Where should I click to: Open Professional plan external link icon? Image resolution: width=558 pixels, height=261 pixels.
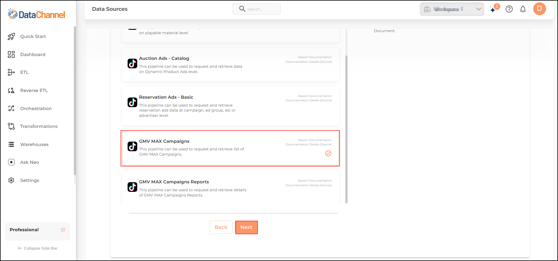[63, 230]
